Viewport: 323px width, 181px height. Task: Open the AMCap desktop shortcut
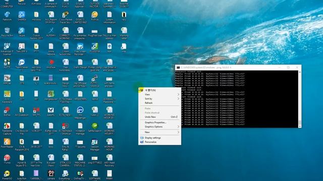click(x=7, y=79)
